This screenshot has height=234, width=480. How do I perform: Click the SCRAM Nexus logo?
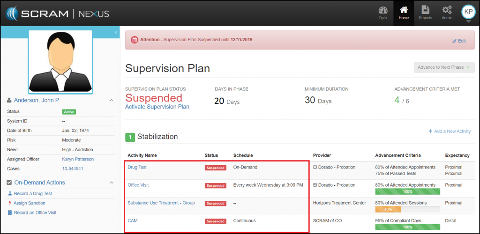pyautogui.click(x=57, y=13)
